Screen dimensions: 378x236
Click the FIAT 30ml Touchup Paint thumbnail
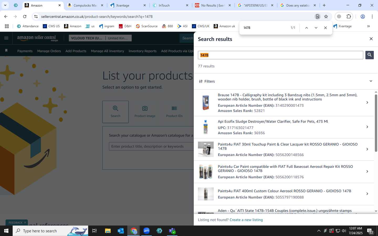[206, 149]
